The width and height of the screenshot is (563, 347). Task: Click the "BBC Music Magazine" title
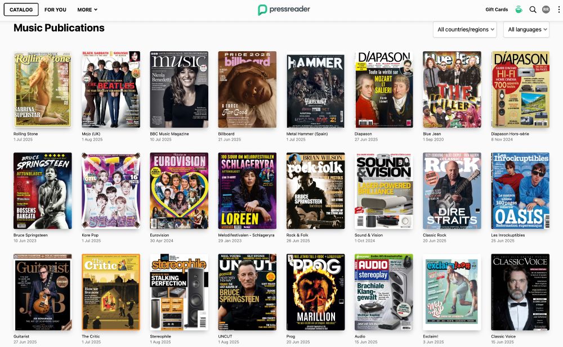(169, 134)
